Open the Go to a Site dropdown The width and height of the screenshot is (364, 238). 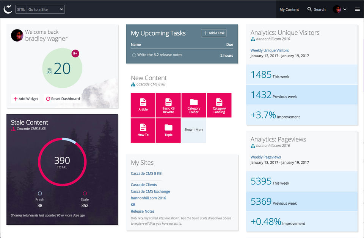[40, 9]
